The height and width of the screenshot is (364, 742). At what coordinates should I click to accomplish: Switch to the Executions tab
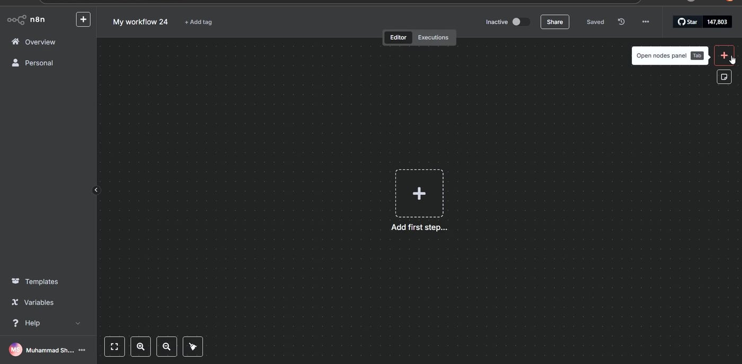(433, 38)
